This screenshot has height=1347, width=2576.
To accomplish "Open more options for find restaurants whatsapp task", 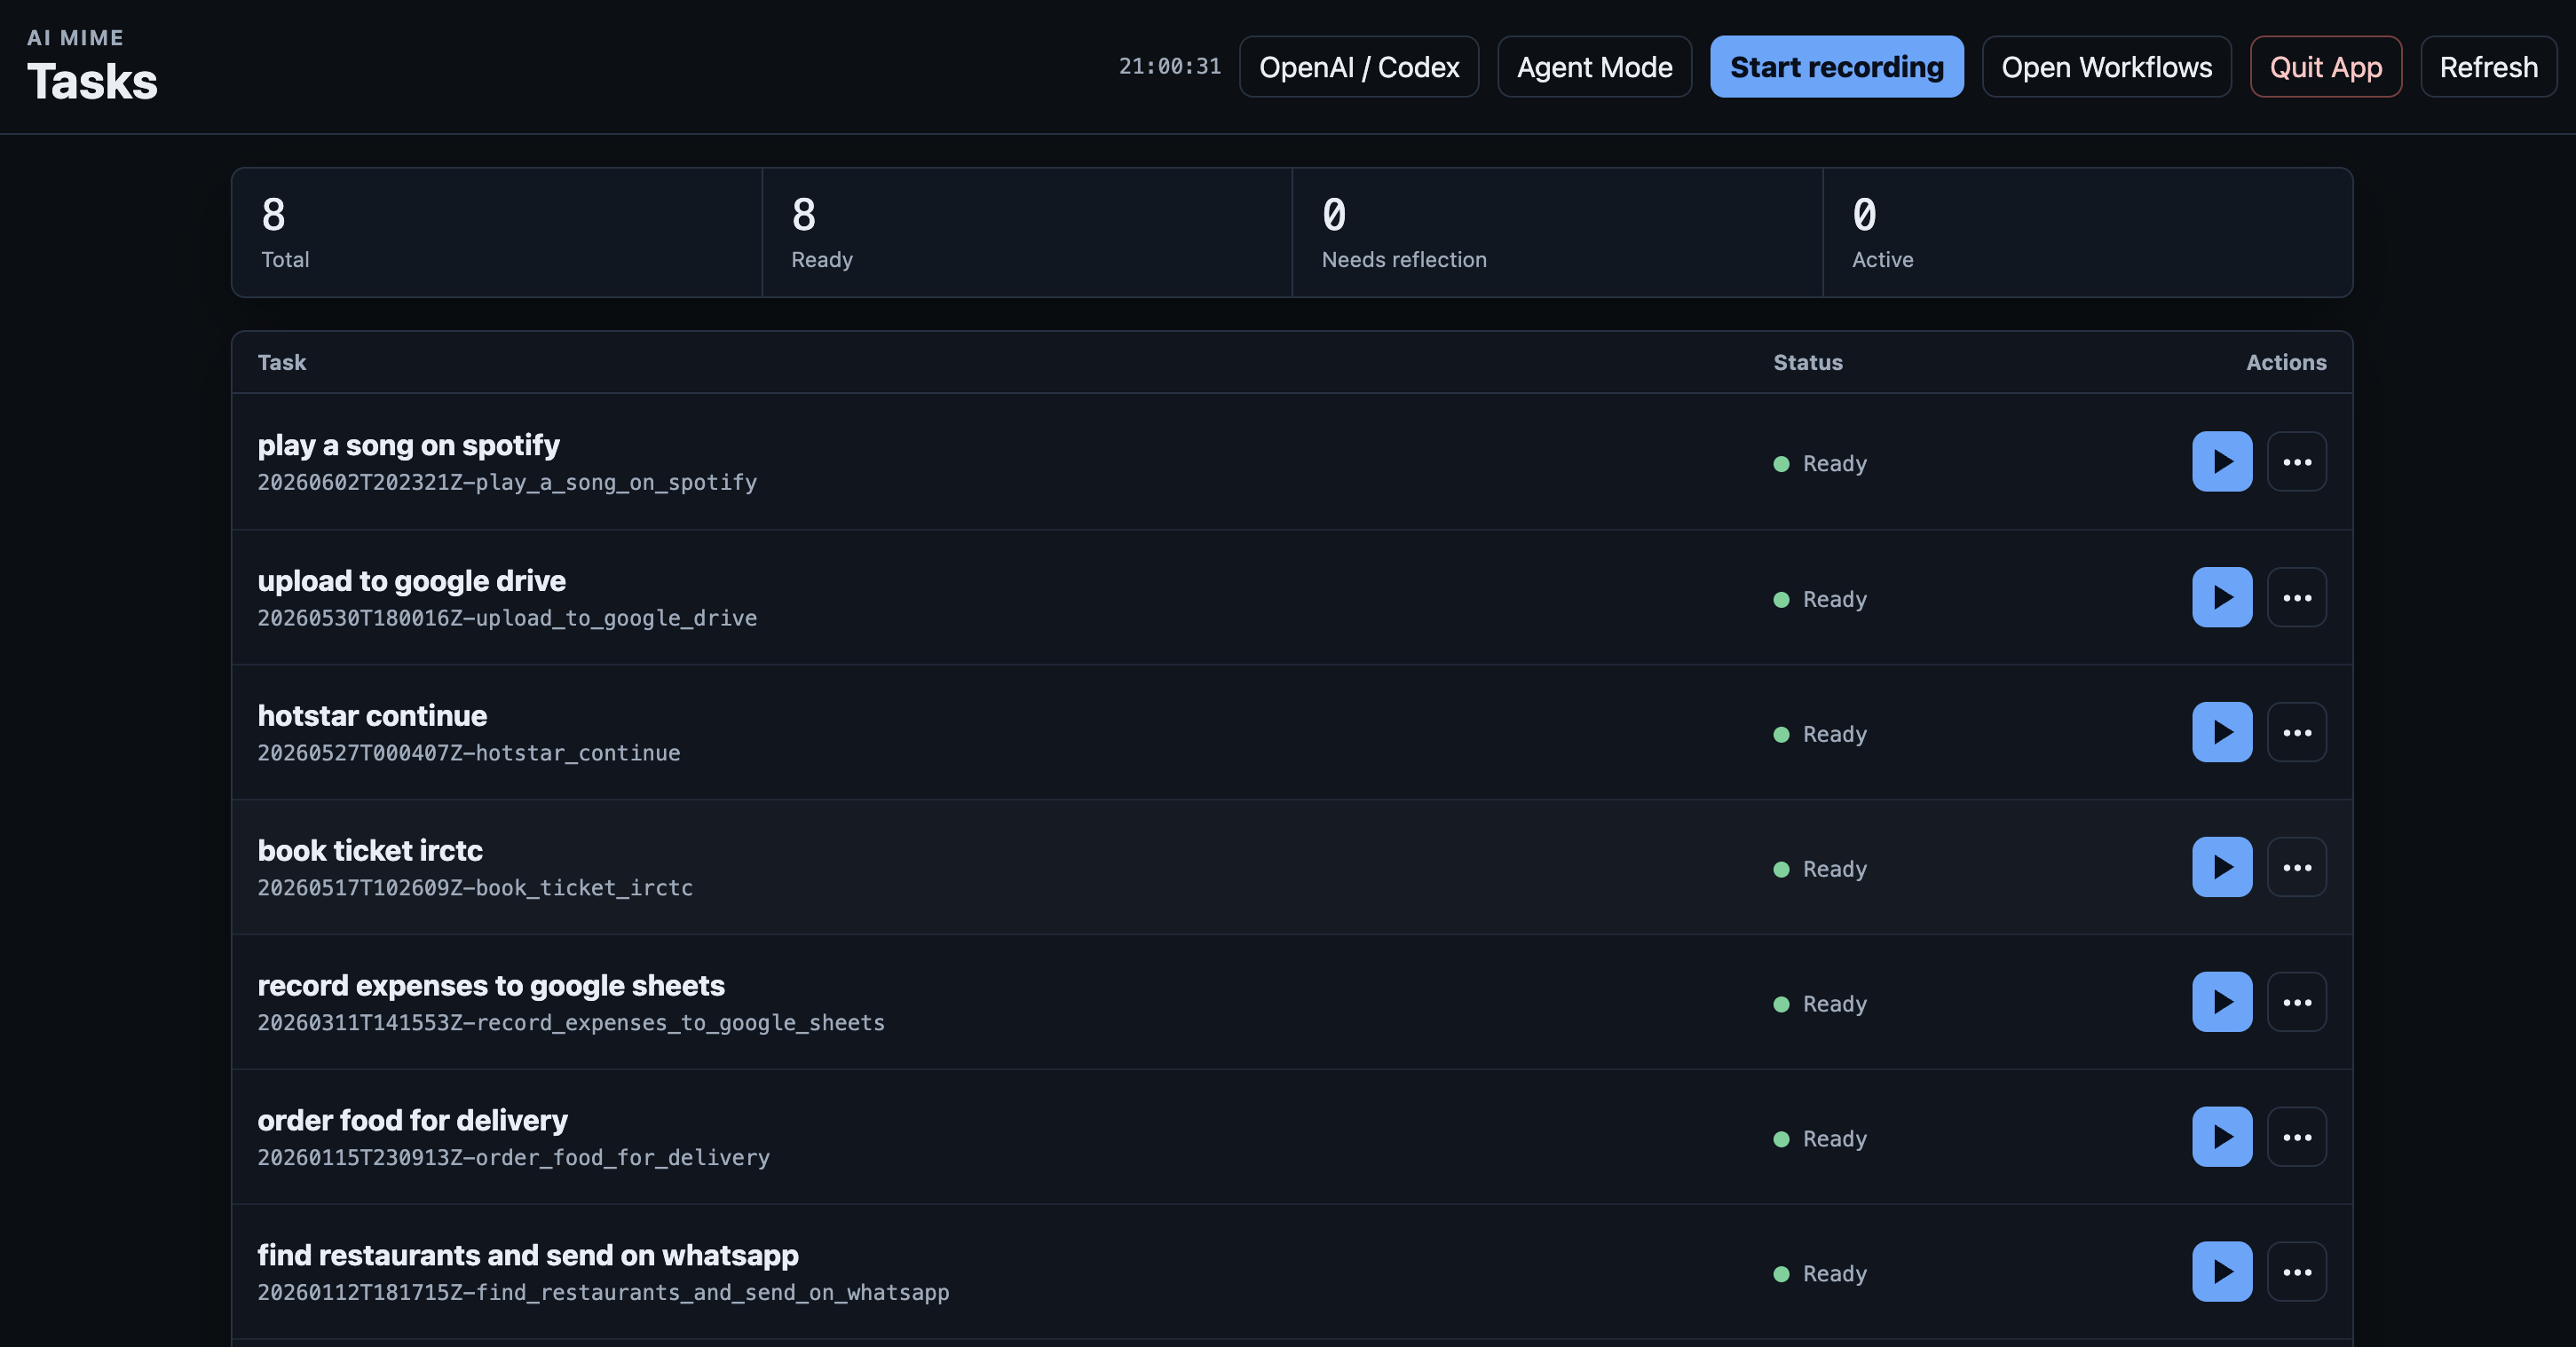I will pos(2296,1272).
